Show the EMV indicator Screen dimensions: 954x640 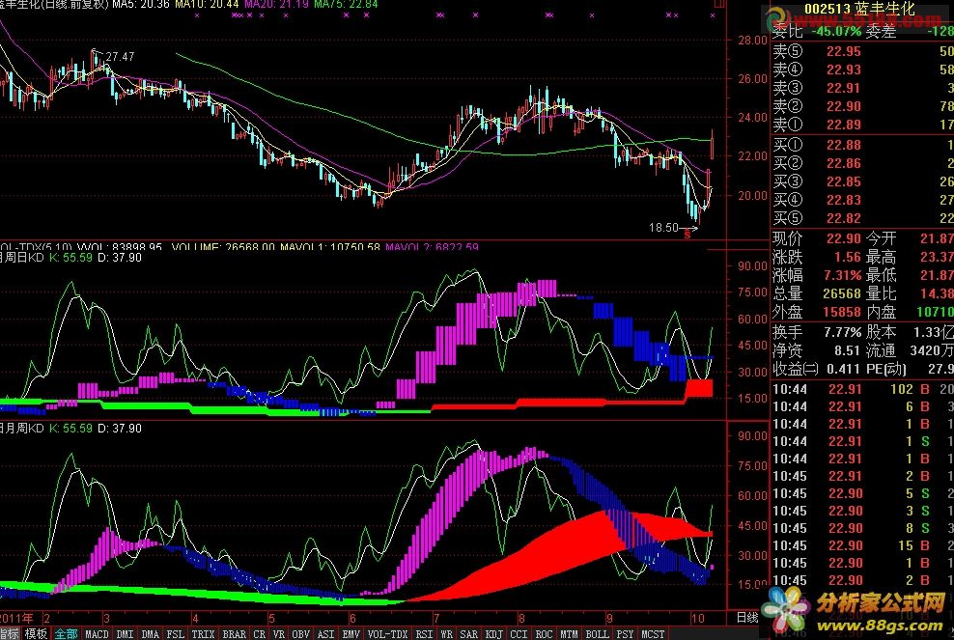pyautogui.click(x=351, y=633)
